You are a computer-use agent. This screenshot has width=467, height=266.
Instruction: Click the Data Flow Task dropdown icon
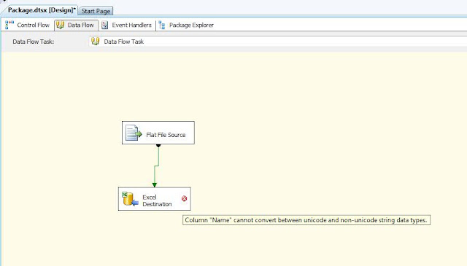(x=96, y=42)
